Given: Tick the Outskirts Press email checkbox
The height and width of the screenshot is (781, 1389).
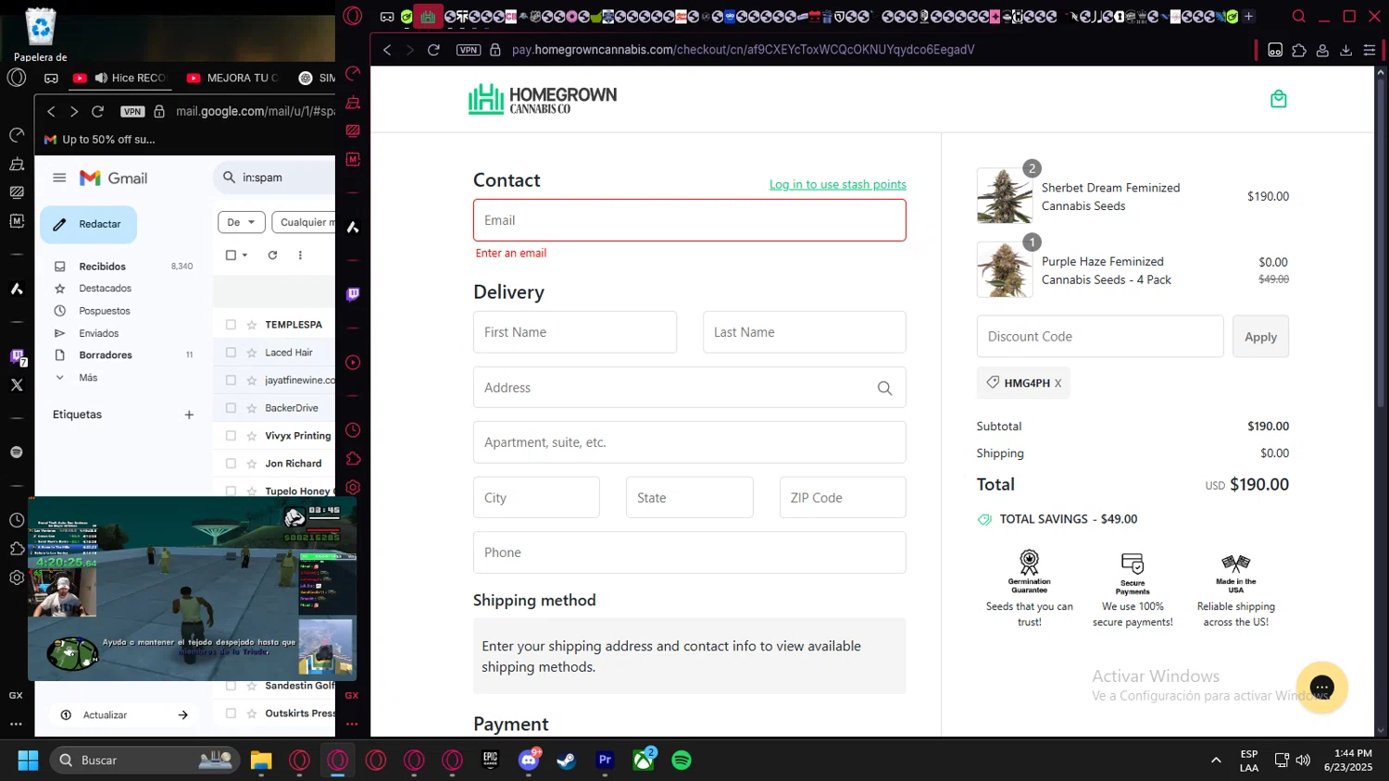Looking at the screenshot, I should click(x=231, y=713).
